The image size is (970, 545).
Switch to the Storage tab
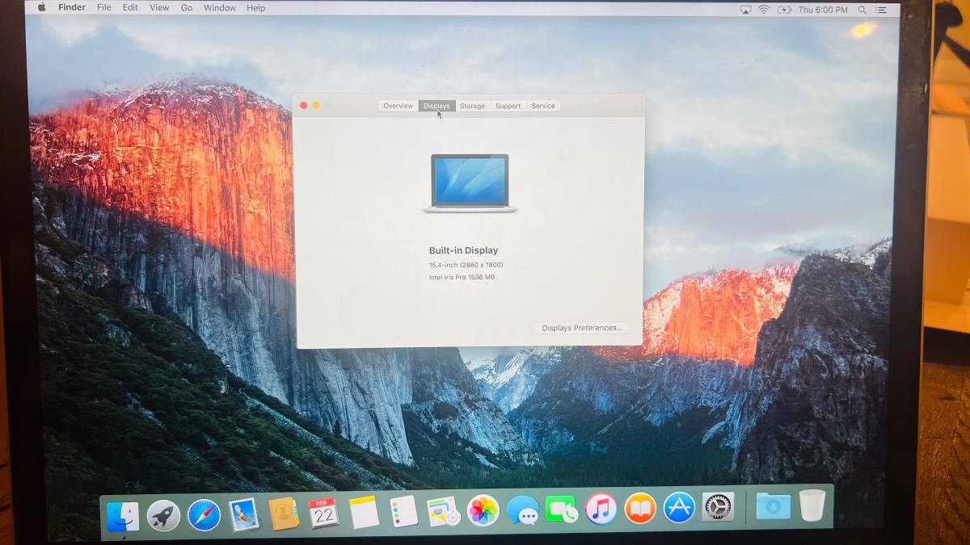473,106
